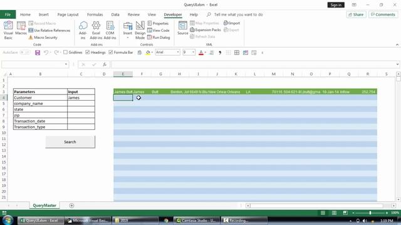Open the font size dropdown
This screenshot has width=401, height=225.
pos(193,52)
